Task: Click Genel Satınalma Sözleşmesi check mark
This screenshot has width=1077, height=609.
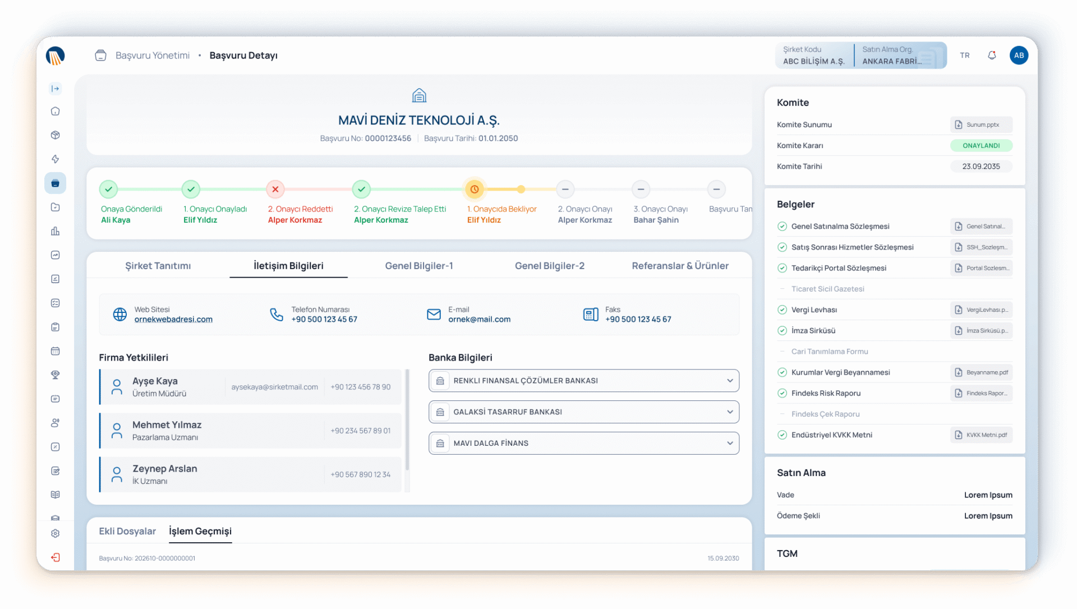Action: (782, 227)
